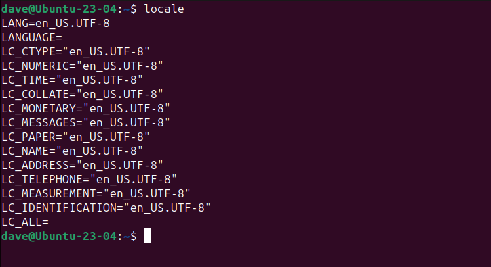
Task: Click the bottom dave@Ubuntu-23-04 prompt text
Action: click(59, 236)
